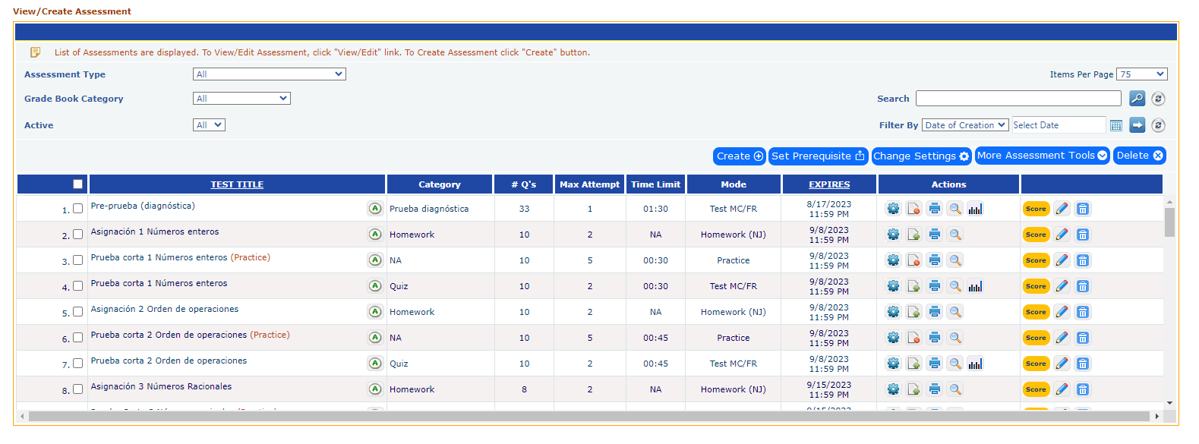The width and height of the screenshot is (1199, 444).
Task: Open the Assessment Type dropdown
Action: [x=269, y=74]
